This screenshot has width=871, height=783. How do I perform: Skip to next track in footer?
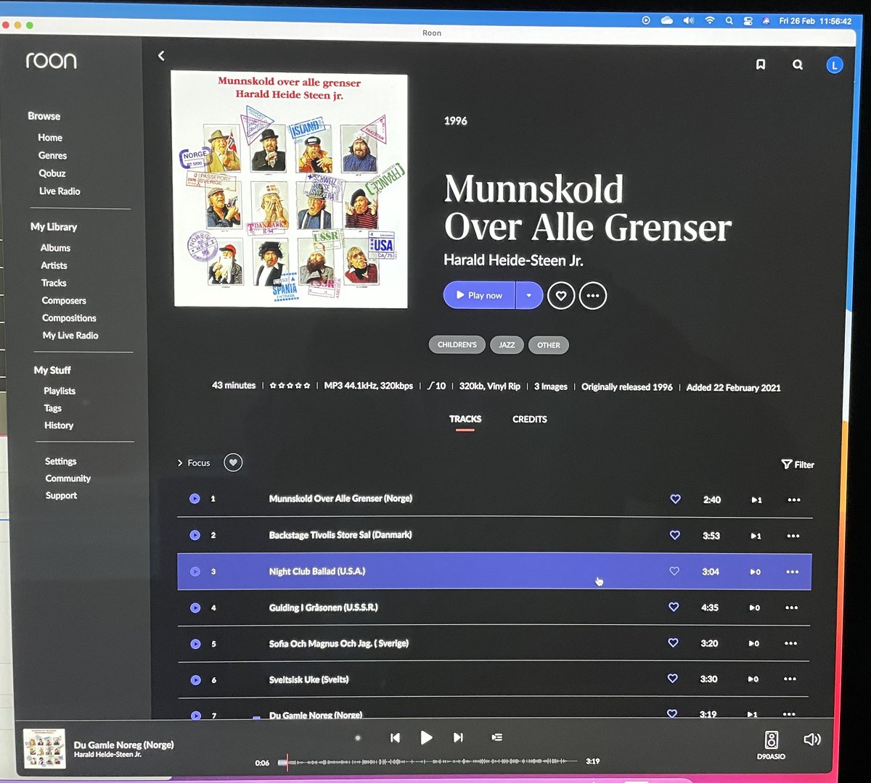click(458, 737)
